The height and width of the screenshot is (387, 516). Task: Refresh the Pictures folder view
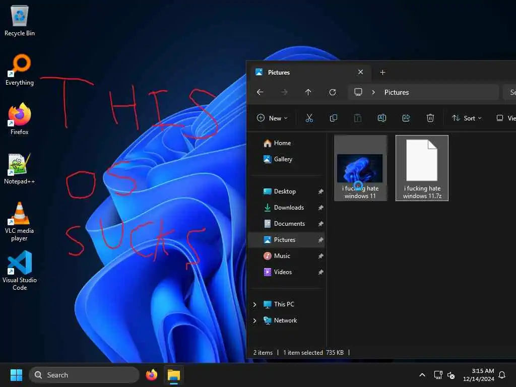pos(333,92)
